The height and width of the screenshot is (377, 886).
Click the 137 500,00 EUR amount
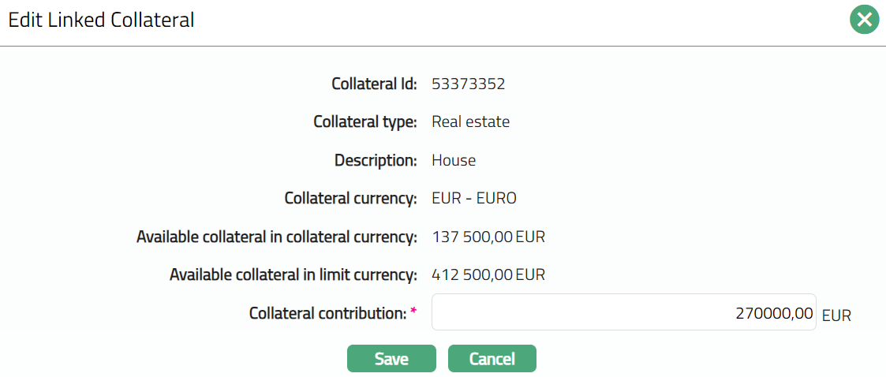(x=488, y=237)
